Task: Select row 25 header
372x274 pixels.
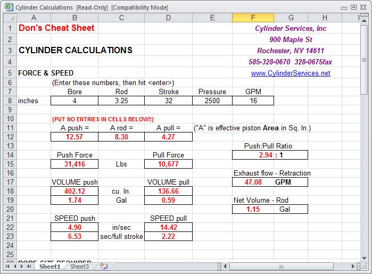Action: [x=10, y=254]
